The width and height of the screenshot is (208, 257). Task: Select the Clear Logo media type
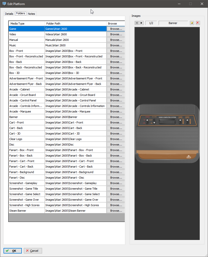27,139
